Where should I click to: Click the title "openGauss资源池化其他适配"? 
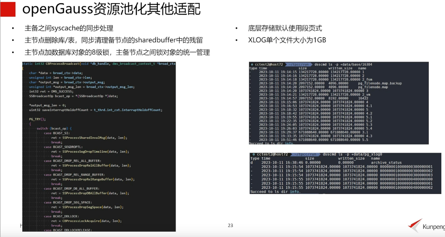tap(111, 9)
